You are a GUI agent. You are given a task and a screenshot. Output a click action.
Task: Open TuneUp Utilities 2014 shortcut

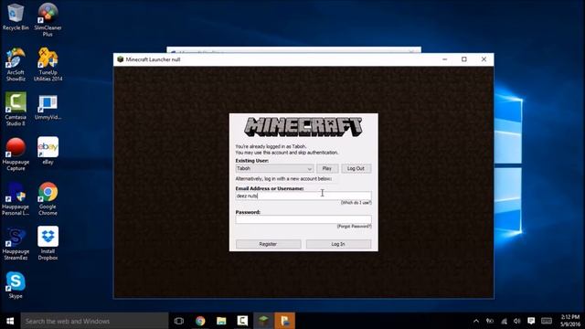coord(48,64)
